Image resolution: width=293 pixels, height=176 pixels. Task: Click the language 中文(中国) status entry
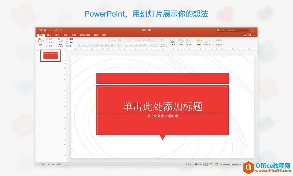[56, 164]
